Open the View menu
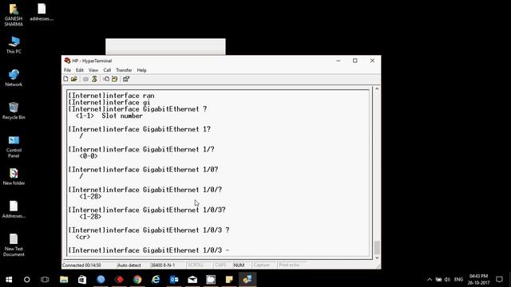This screenshot has width=511, height=287. 93,70
